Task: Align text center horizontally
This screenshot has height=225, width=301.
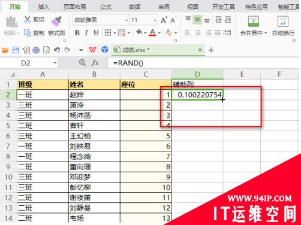Action: point(198,32)
